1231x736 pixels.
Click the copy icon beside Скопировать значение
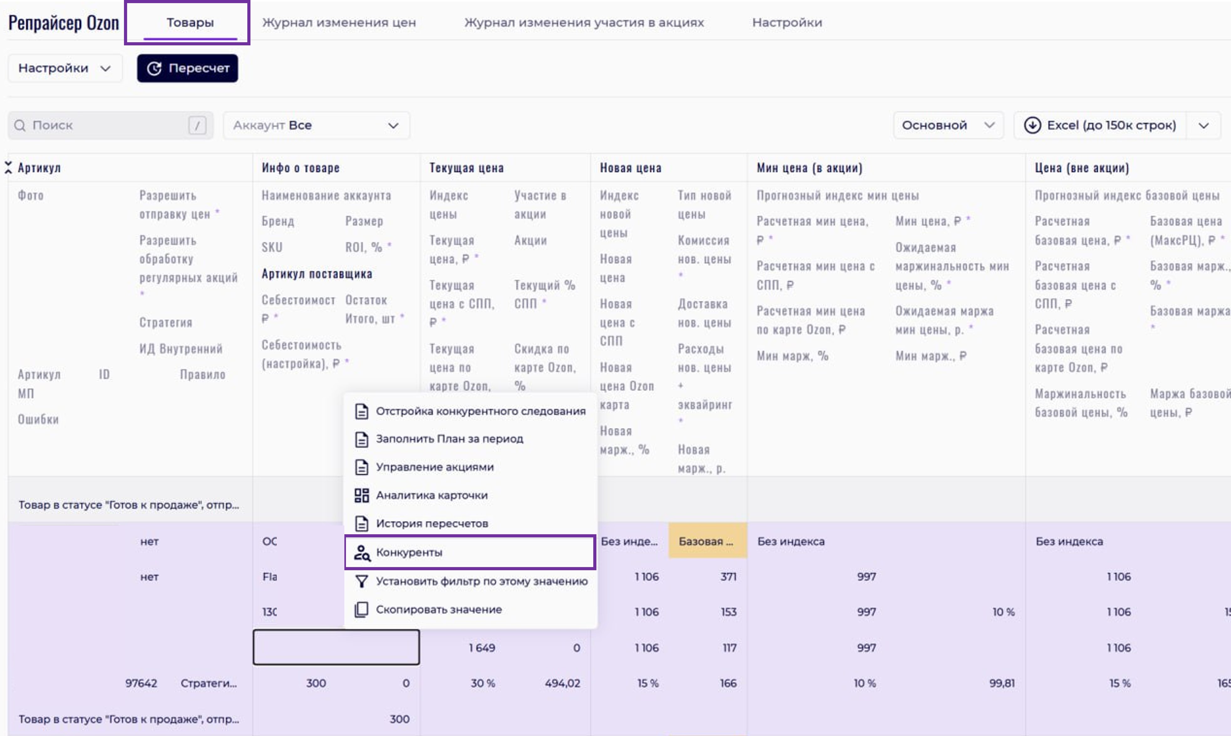pyautogui.click(x=361, y=610)
